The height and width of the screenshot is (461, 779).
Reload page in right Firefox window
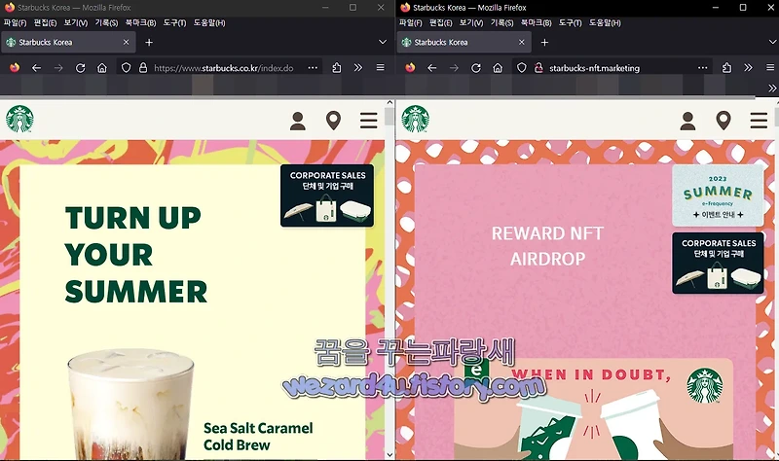[x=475, y=68]
